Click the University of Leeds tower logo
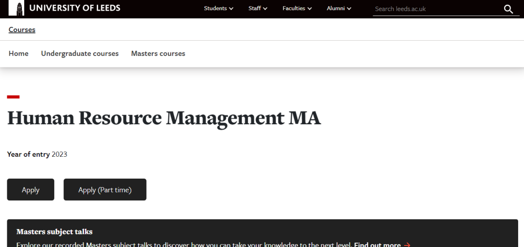 tap(16, 8)
